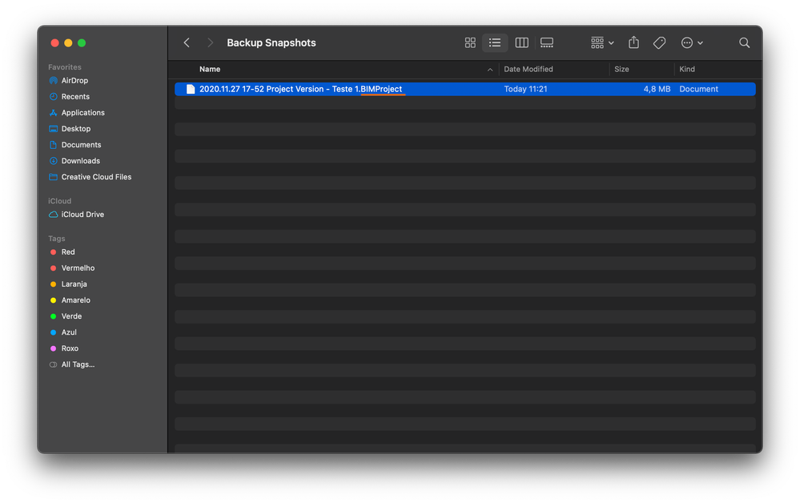Zoom the window with green button
This screenshot has width=800, height=503.
click(x=82, y=43)
